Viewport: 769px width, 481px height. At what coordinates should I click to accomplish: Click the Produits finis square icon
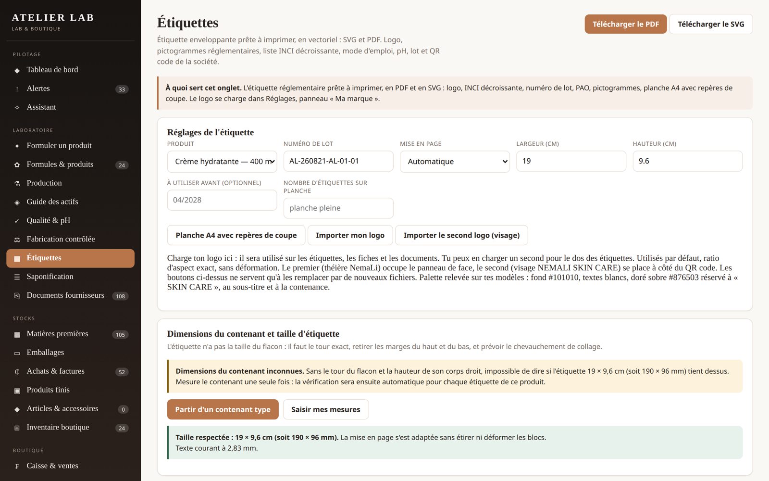[17, 391]
